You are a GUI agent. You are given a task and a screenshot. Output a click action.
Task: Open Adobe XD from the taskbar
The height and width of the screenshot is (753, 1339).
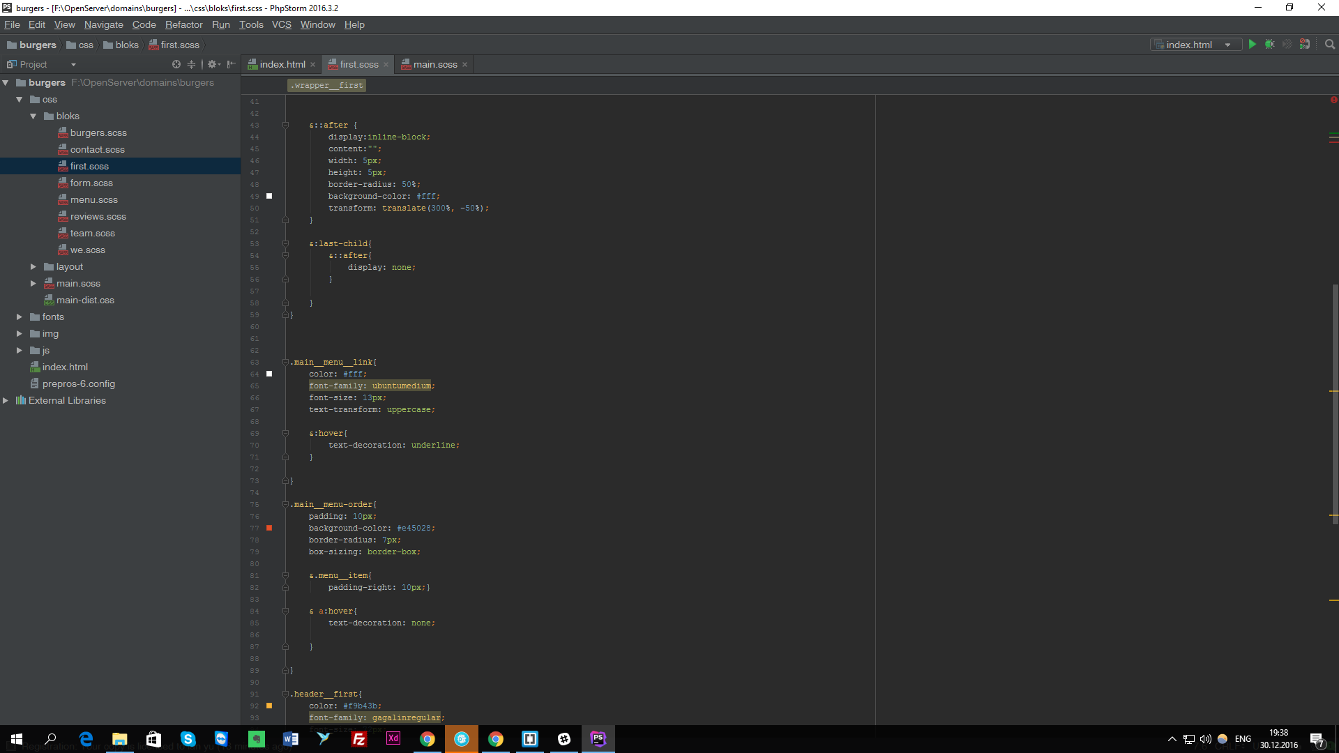click(x=393, y=738)
